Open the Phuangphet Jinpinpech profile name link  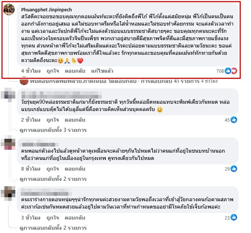coord(46,10)
